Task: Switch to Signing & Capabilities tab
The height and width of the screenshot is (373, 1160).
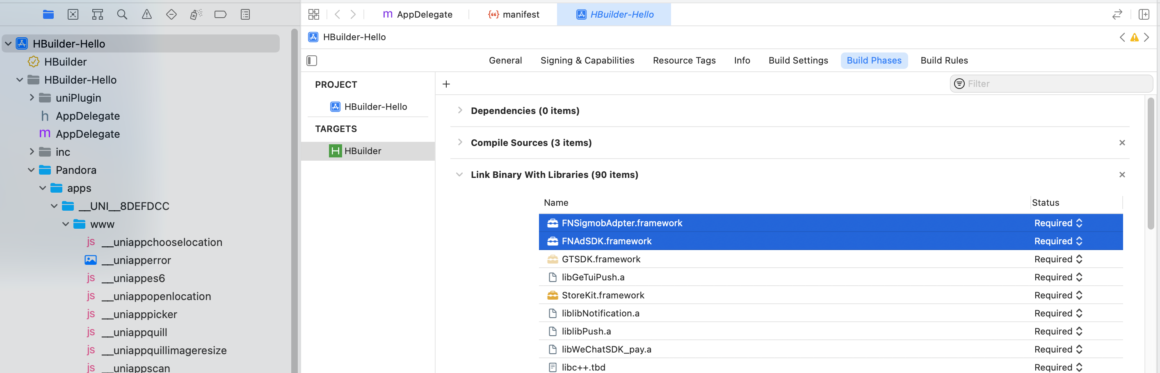Action: 587,60
